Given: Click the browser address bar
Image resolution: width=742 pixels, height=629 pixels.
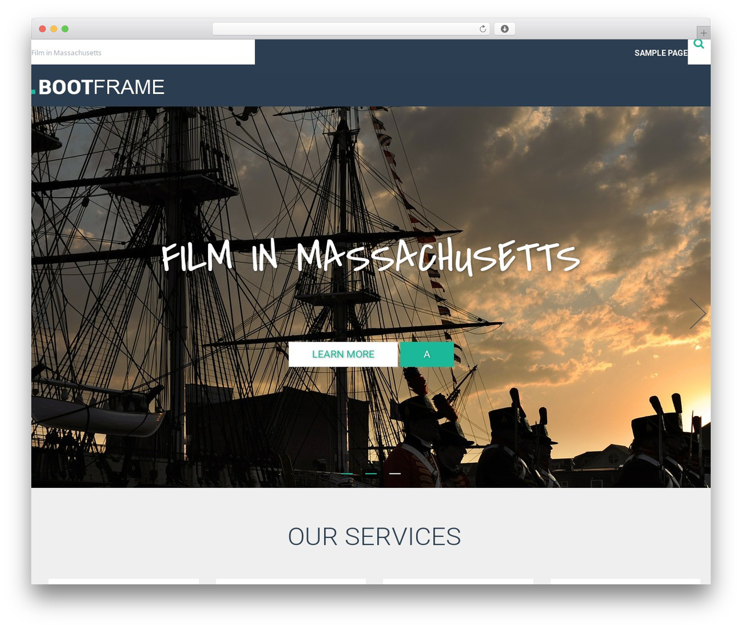Looking at the screenshot, I should pos(351,29).
